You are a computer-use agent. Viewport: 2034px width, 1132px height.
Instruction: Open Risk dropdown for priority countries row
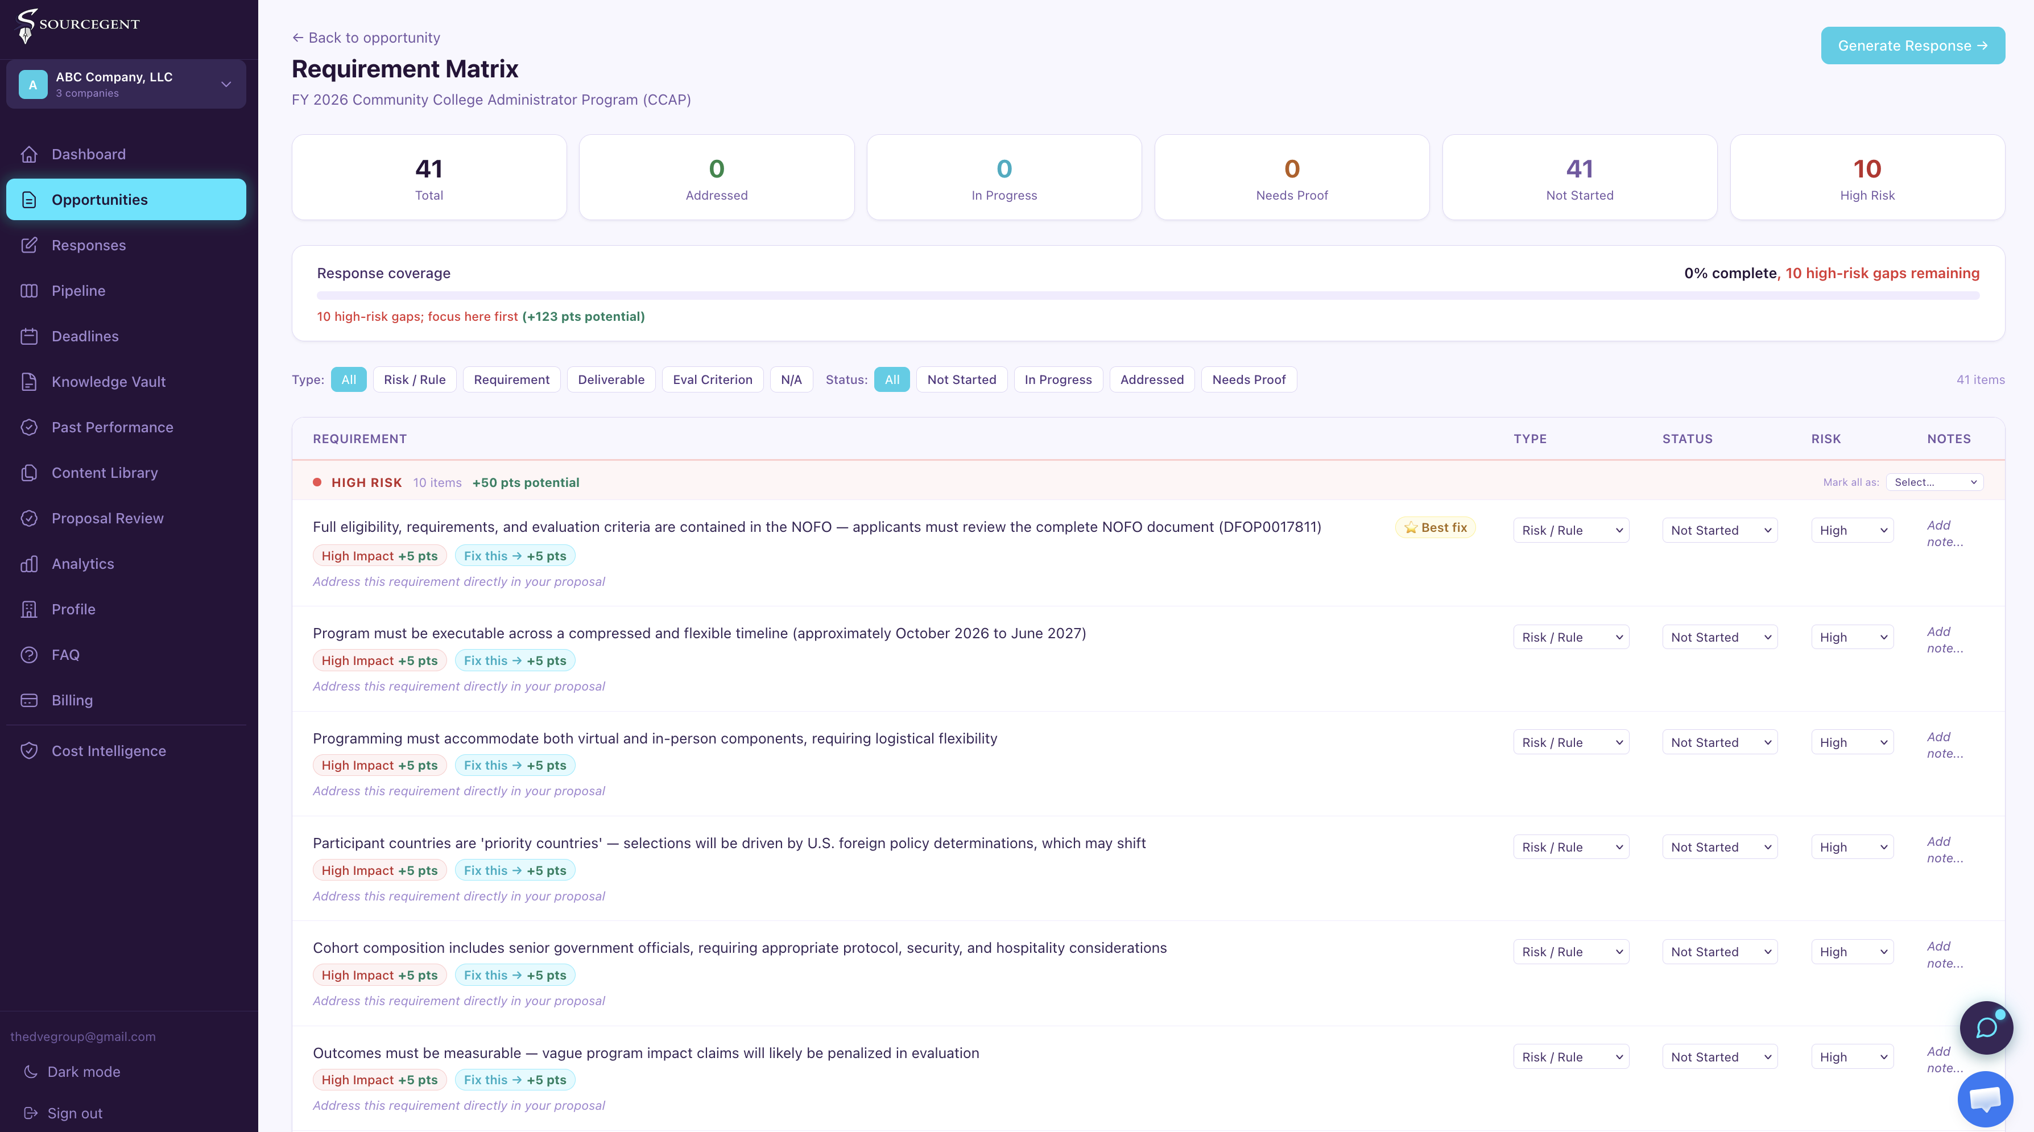tap(1853, 847)
